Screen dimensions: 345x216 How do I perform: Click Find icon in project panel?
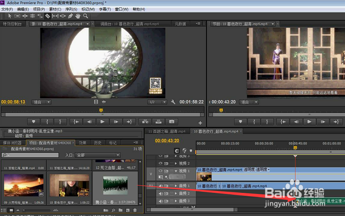pos(113,210)
